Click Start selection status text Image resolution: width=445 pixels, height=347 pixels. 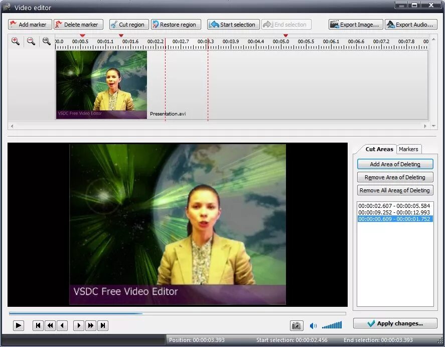pyautogui.click(x=292, y=340)
